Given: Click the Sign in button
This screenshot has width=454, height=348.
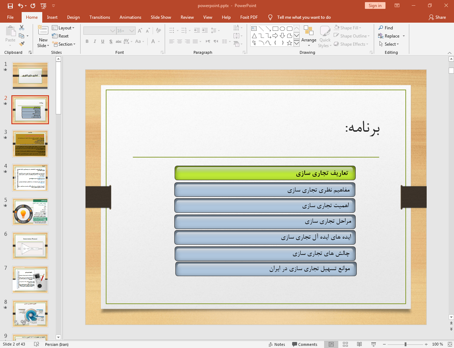Looking at the screenshot, I should 375,6.
